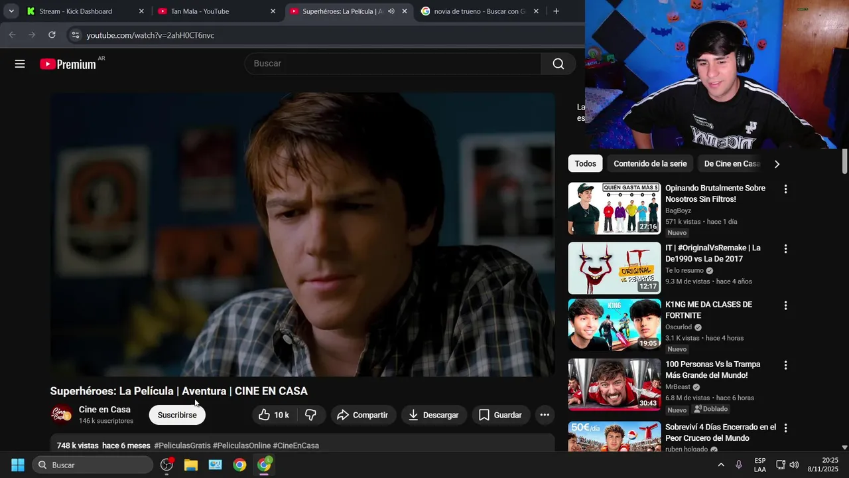Dislike the video with thumbs-down icon
The height and width of the screenshot is (478, 849).
tap(310, 415)
